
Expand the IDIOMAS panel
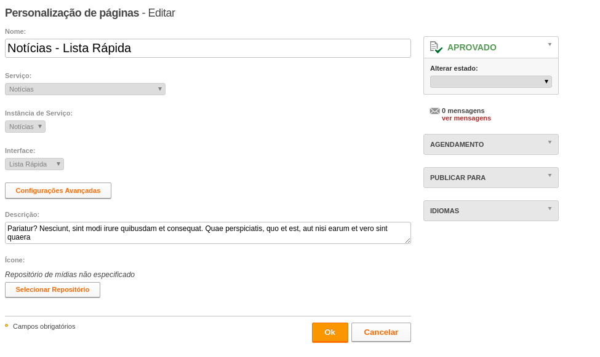point(490,211)
